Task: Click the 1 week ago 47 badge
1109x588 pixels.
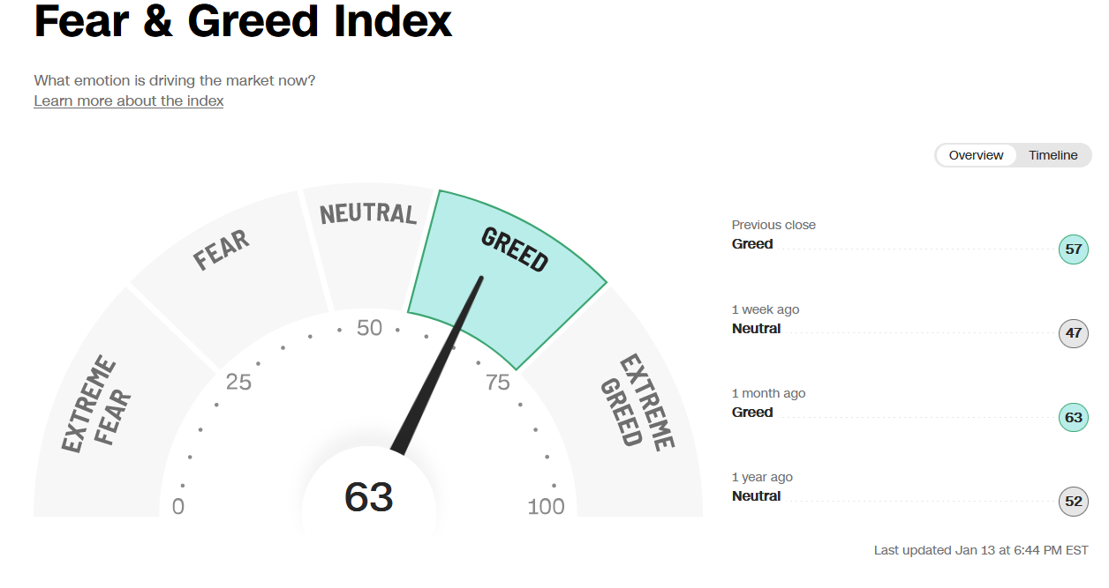Action: point(1073,334)
